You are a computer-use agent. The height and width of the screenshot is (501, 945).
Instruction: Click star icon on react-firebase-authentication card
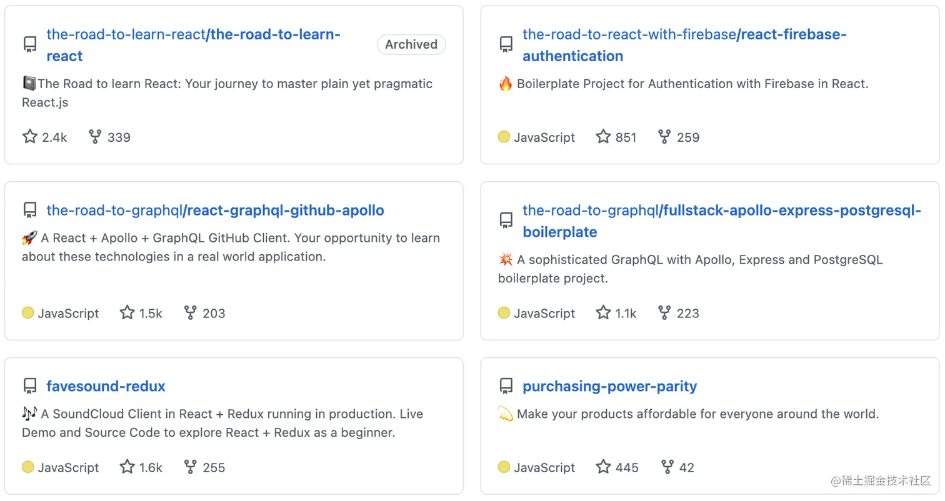(x=603, y=137)
